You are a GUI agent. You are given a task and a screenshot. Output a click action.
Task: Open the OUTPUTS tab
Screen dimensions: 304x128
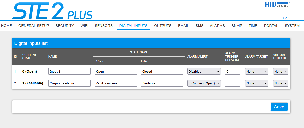pyautogui.click(x=163, y=26)
